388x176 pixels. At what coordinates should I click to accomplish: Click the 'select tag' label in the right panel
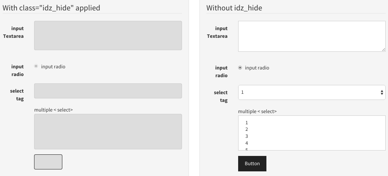[x=221, y=96]
